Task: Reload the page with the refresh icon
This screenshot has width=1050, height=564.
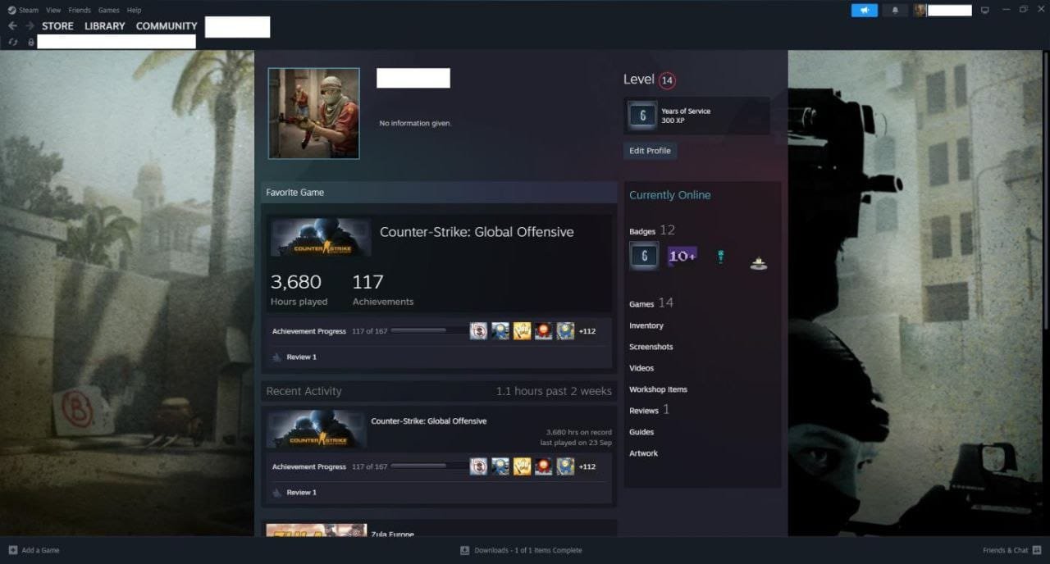Action: coord(12,42)
